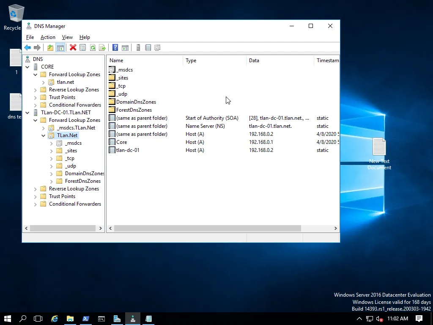This screenshot has height=325, width=433.
Task: Click the red Delete toolbar icon
Action: tap(73, 47)
